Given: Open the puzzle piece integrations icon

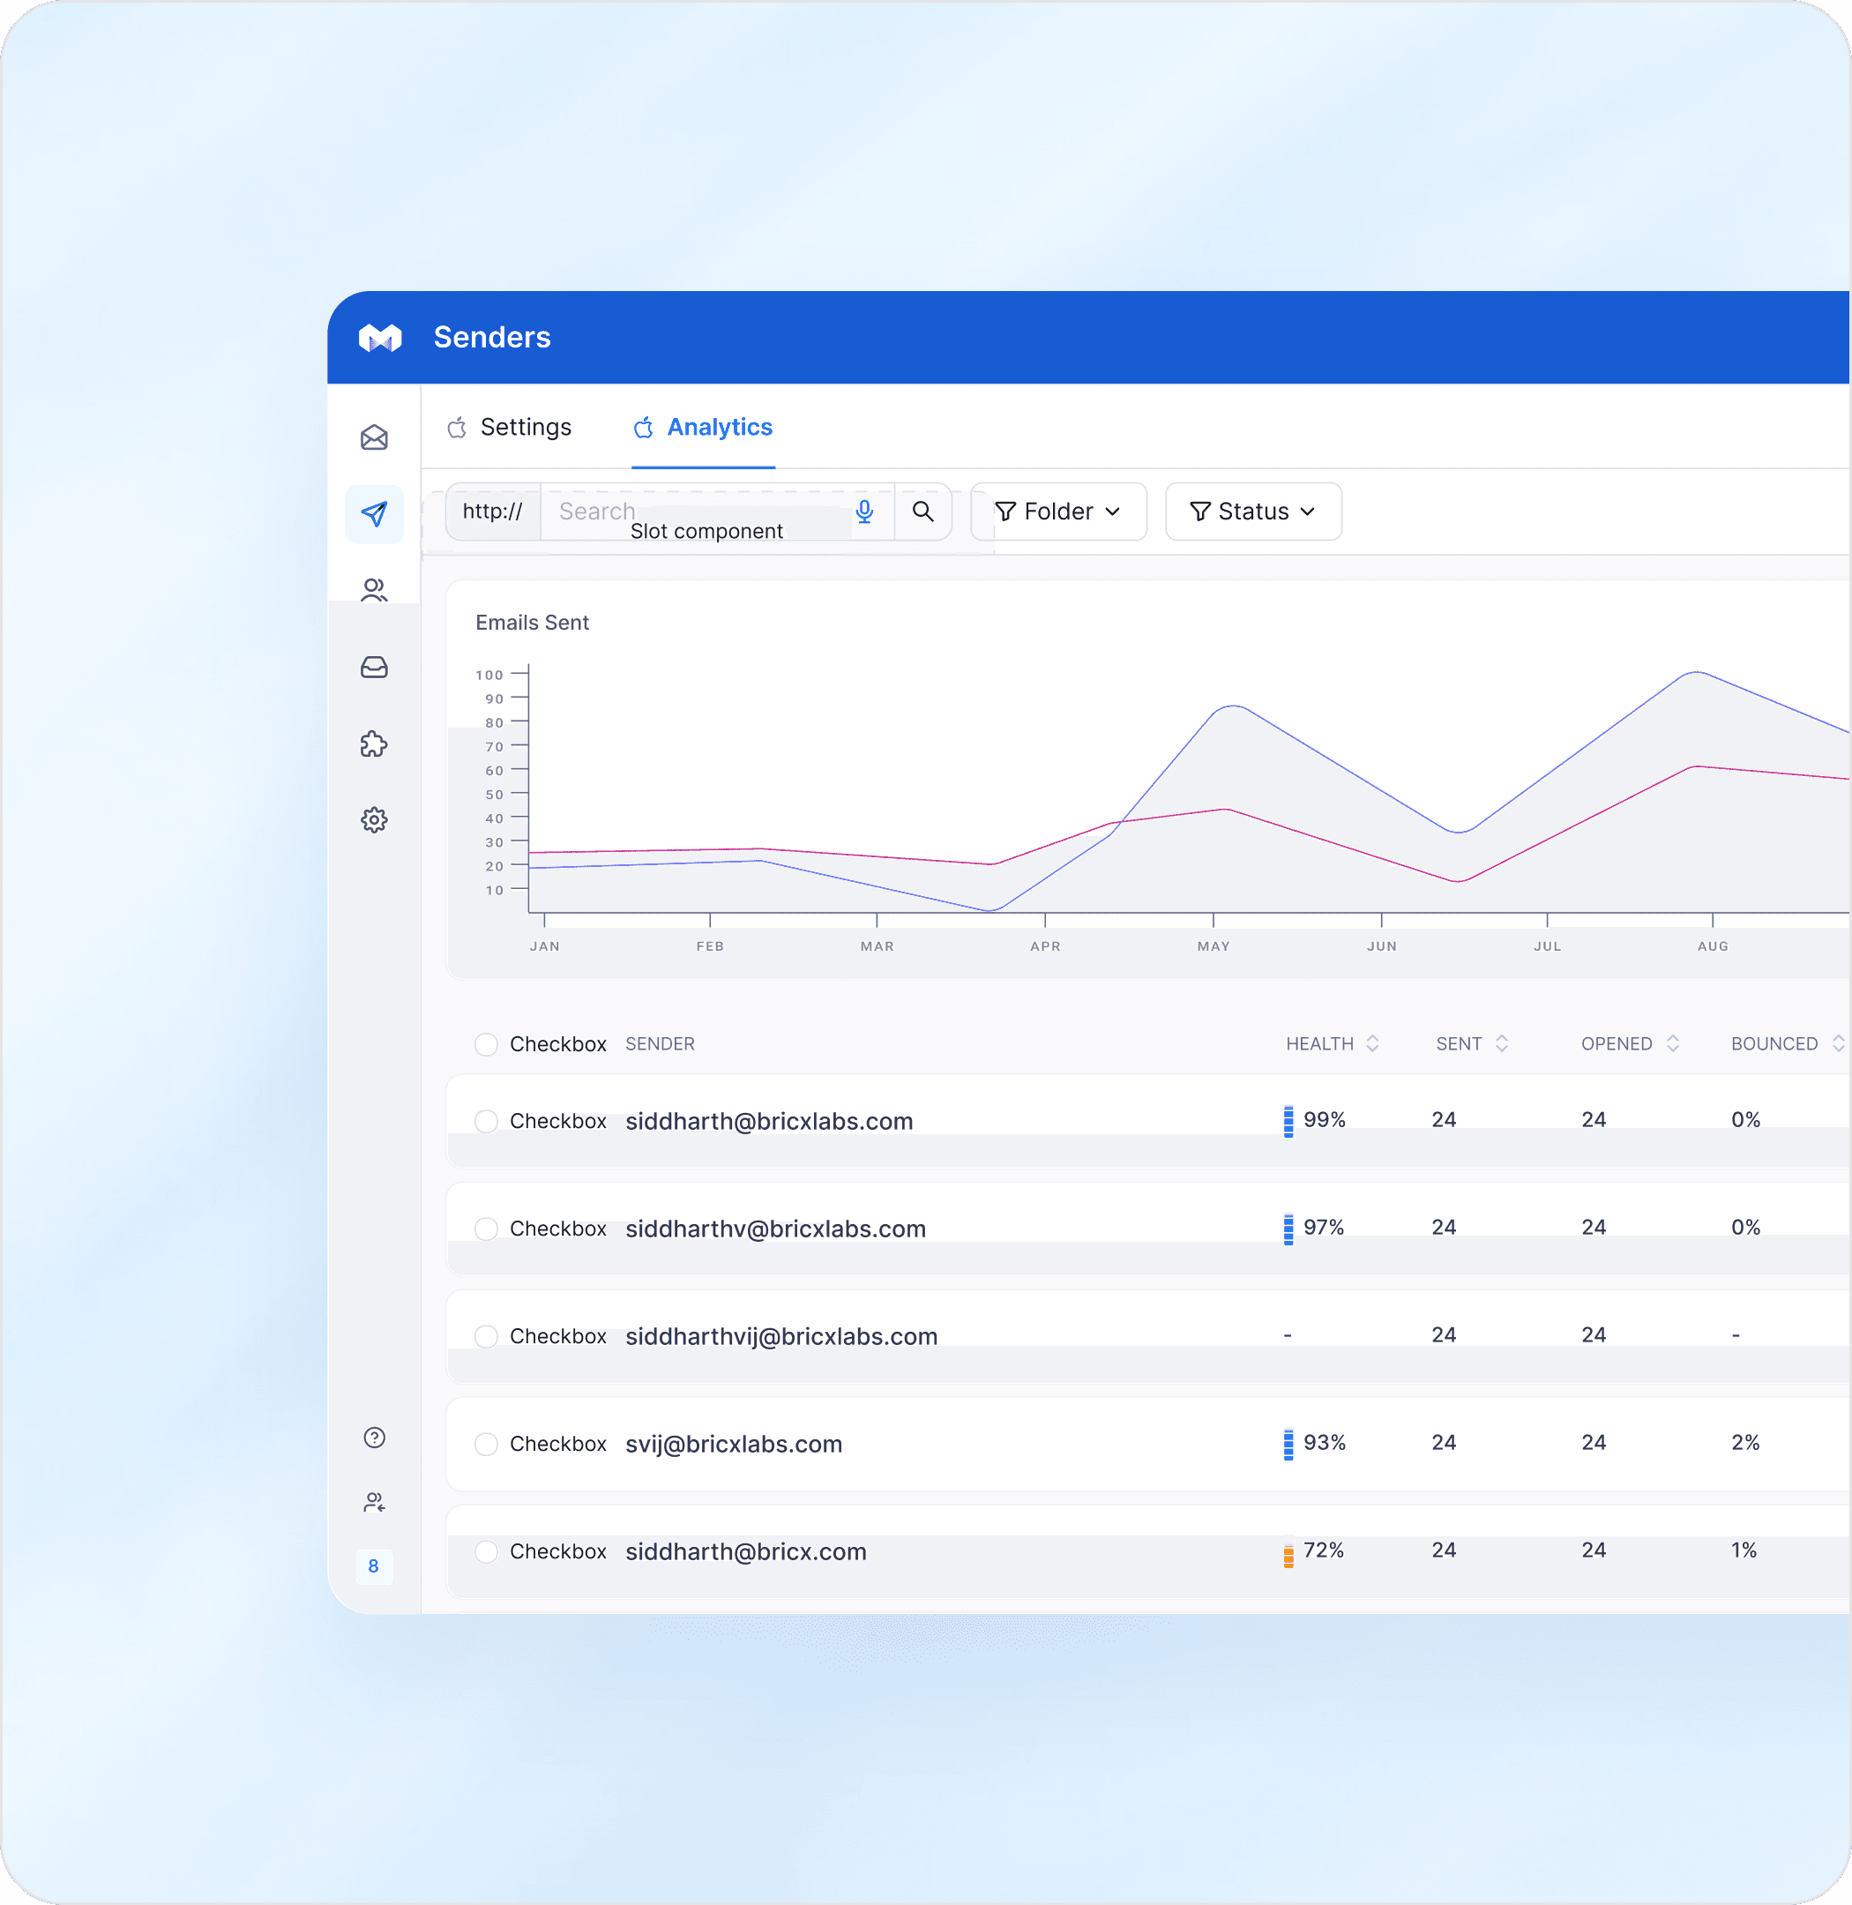Looking at the screenshot, I should click(x=375, y=744).
